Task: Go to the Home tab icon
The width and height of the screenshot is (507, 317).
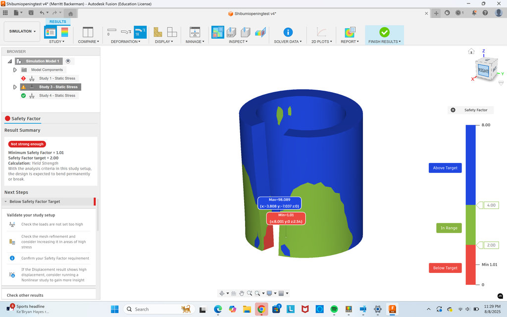Action: click(x=70, y=13)
